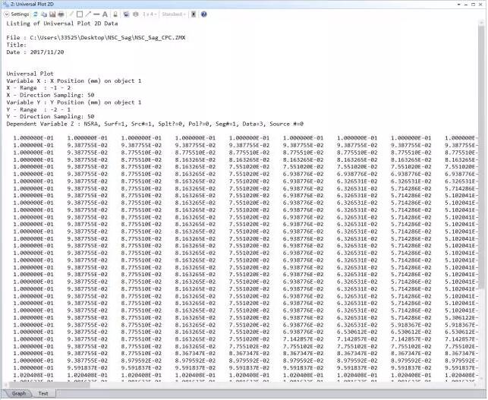Click the Settings button label
Image resolution: width=488 pixels, height=400 pixels.
[20, 14]
